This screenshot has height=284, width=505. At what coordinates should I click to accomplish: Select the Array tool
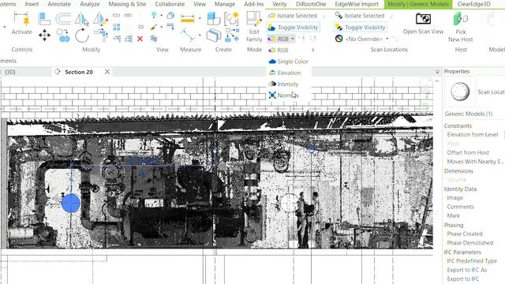coord(117,27)
